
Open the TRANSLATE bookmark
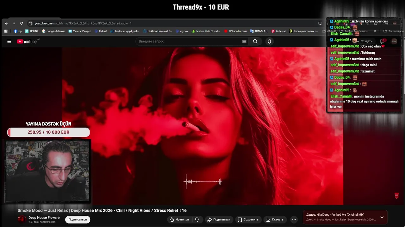pos(259,31)
